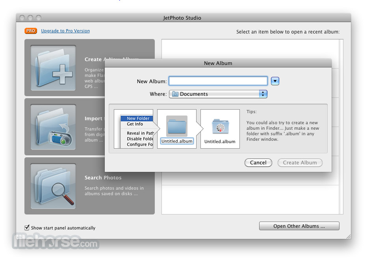371x261 pixels.
Task: Click the Search Photos magnifier icon
Action: 53,186
